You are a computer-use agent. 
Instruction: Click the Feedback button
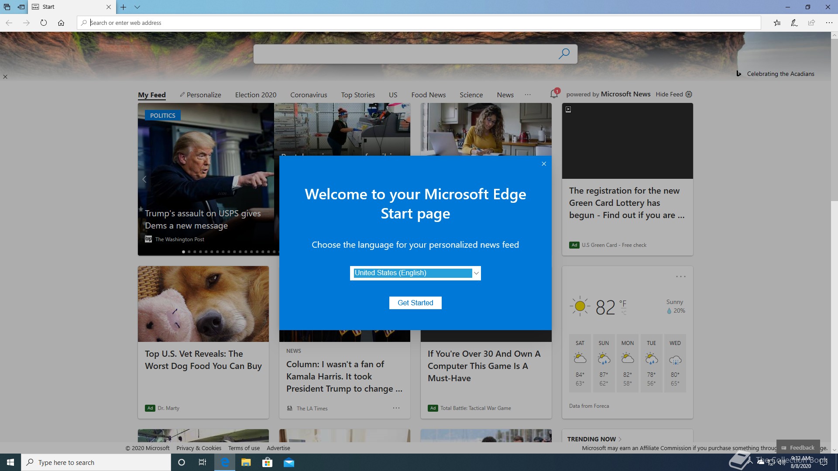pyautogui.click(x=798, y=447)
